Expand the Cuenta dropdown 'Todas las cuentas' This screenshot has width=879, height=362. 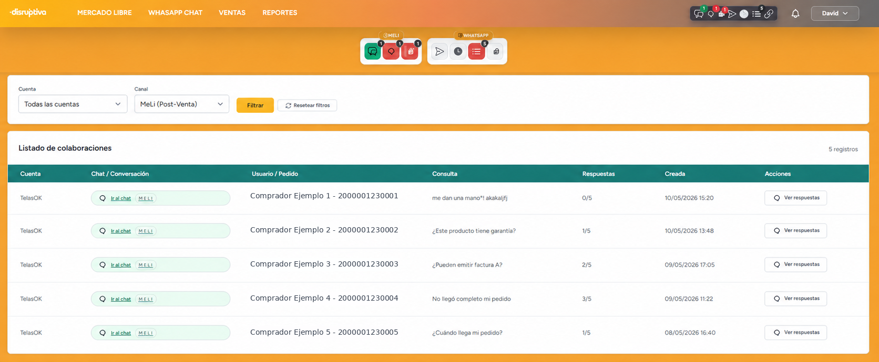[x=73, y=104]
